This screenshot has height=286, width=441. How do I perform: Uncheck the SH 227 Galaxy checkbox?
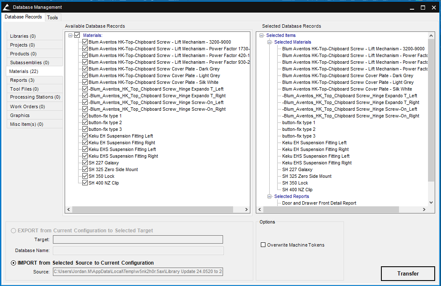click(85, 163)
